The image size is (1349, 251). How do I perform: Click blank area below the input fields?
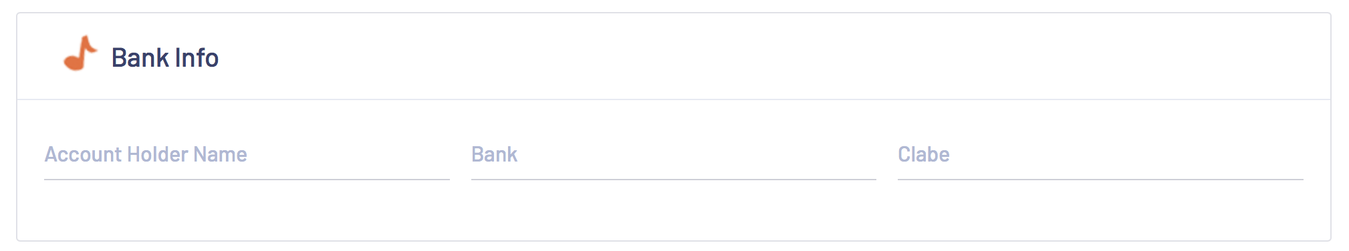pyautogui.click(x=674, y=210)
